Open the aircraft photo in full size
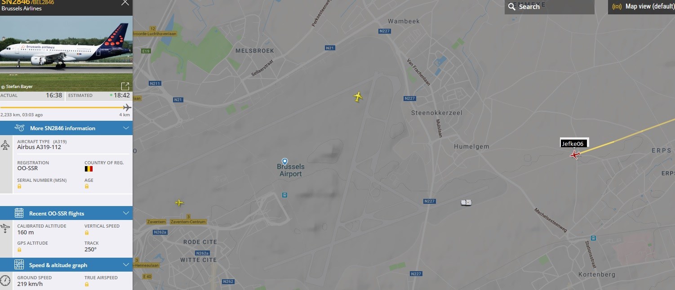 pos(125,86)
